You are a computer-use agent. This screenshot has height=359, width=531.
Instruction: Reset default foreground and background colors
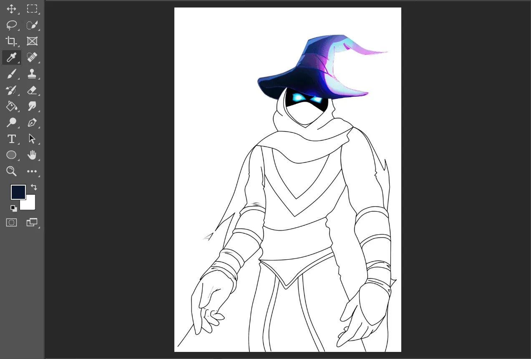[x=14, y=208]
